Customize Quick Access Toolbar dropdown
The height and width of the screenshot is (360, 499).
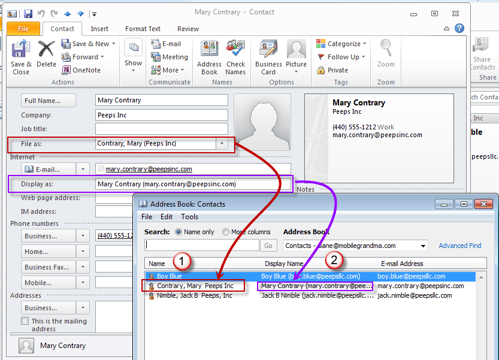(x=94, y=14)
